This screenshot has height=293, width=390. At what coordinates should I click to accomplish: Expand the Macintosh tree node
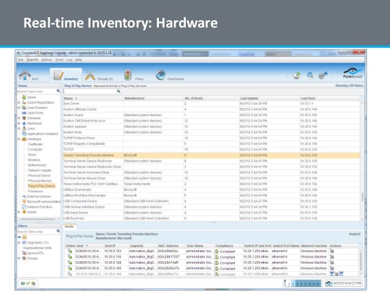tap(19, 124)
